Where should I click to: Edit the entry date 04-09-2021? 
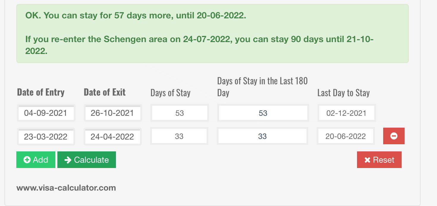pos(46,113)
